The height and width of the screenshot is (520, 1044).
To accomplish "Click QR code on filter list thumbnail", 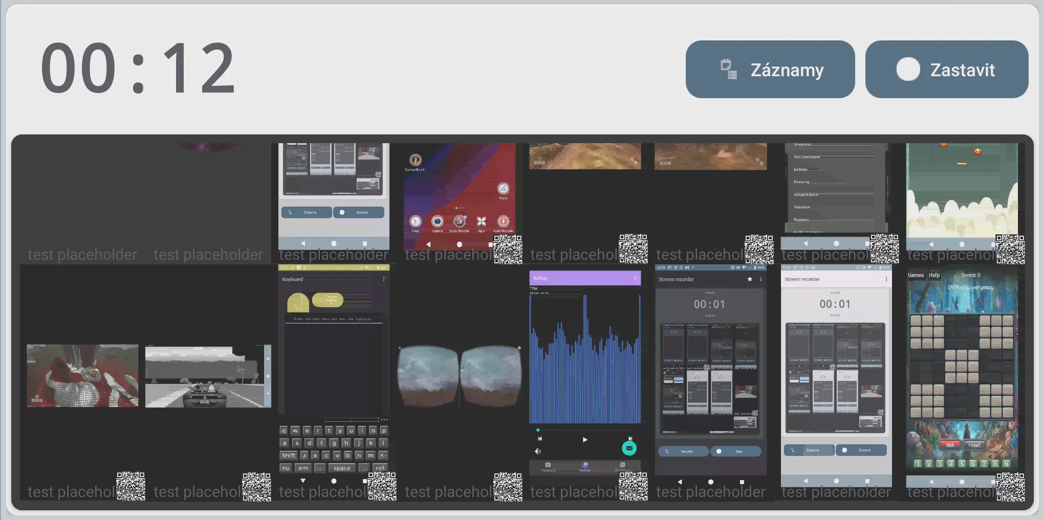I will tap(885, 249).
